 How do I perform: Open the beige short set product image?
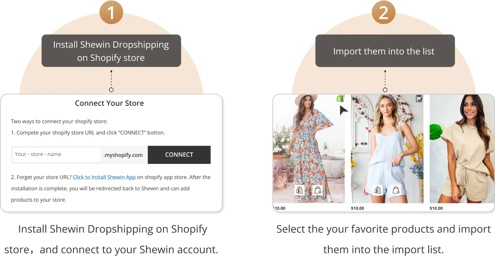pos(462,149)
